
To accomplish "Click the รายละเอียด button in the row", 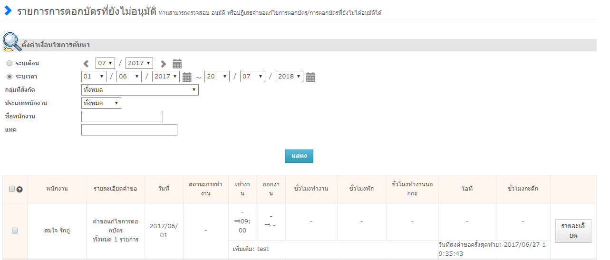I will [x=573, y=231].
